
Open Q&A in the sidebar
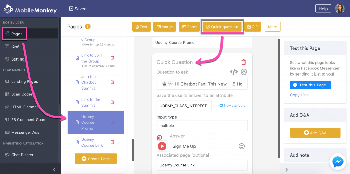[x=15, y=46]
